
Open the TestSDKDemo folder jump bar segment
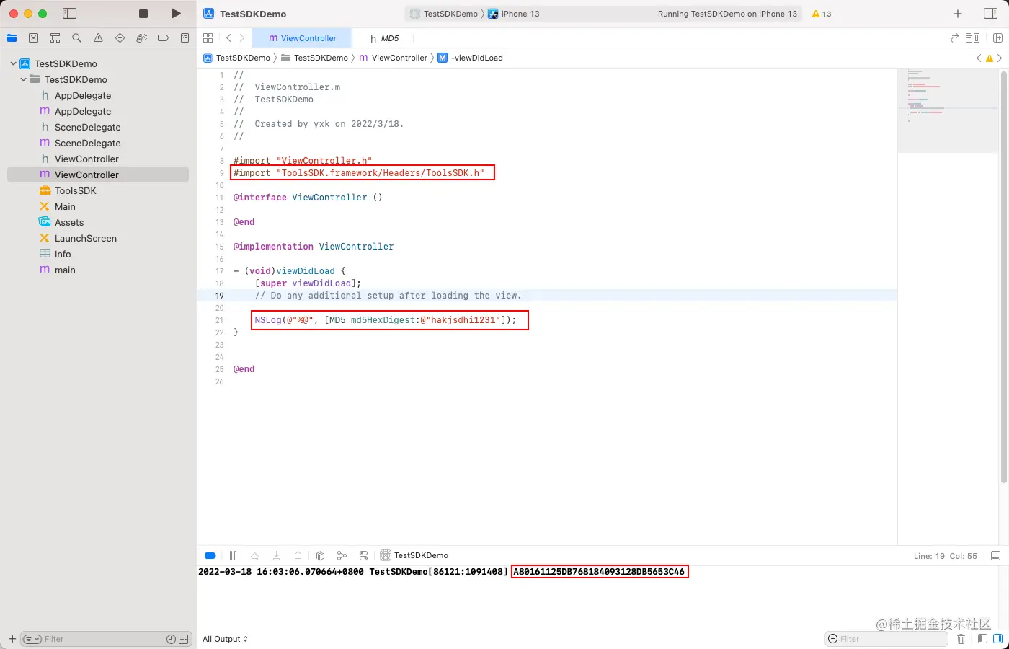click(x=314, y=58)
